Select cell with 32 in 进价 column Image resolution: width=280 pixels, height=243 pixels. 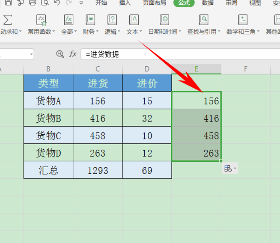pos(147,118)
